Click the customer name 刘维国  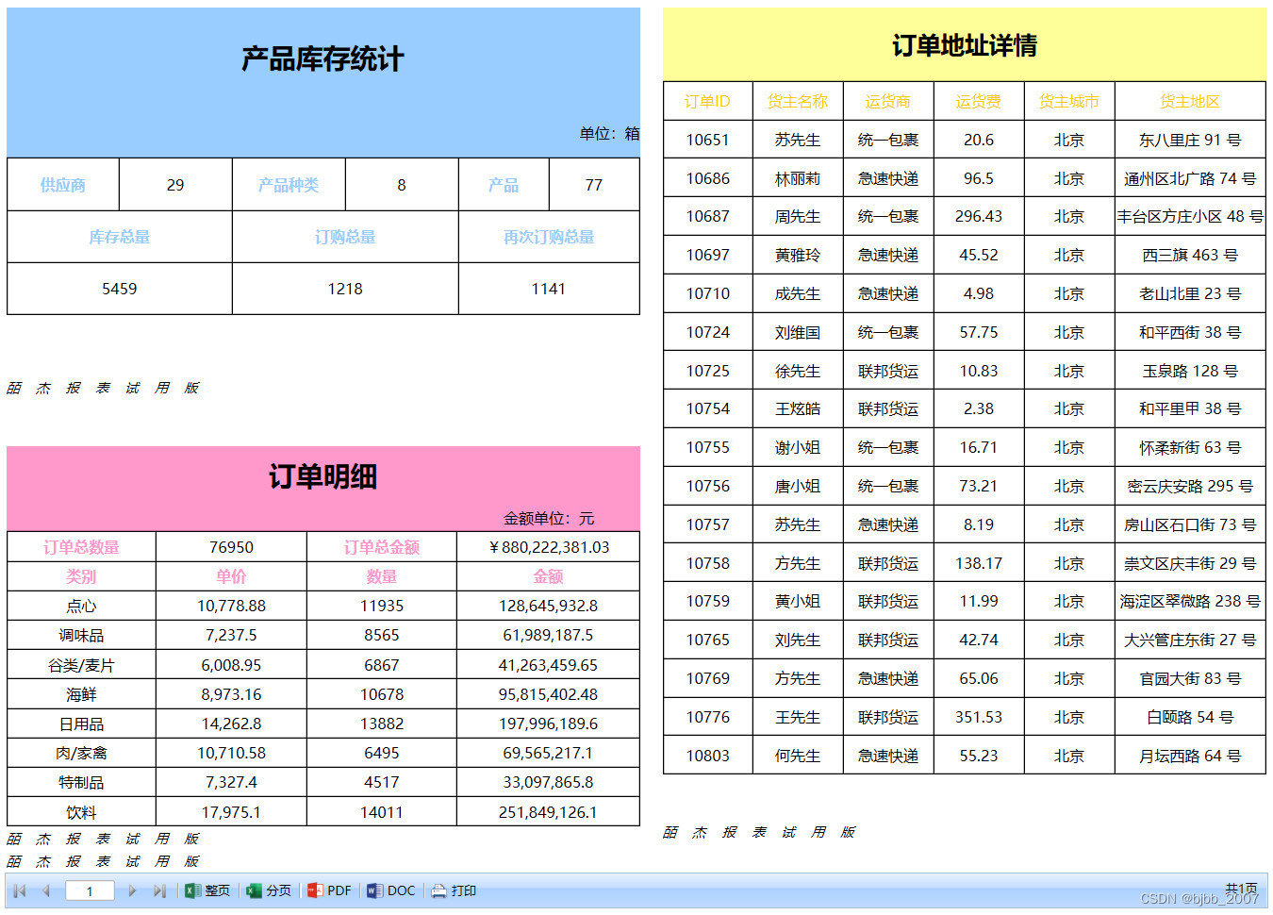[x=798, y=332]
